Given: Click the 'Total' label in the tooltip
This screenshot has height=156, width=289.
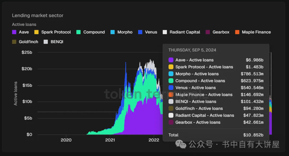Looking at the screenshot, I should (x=173, y=135).
